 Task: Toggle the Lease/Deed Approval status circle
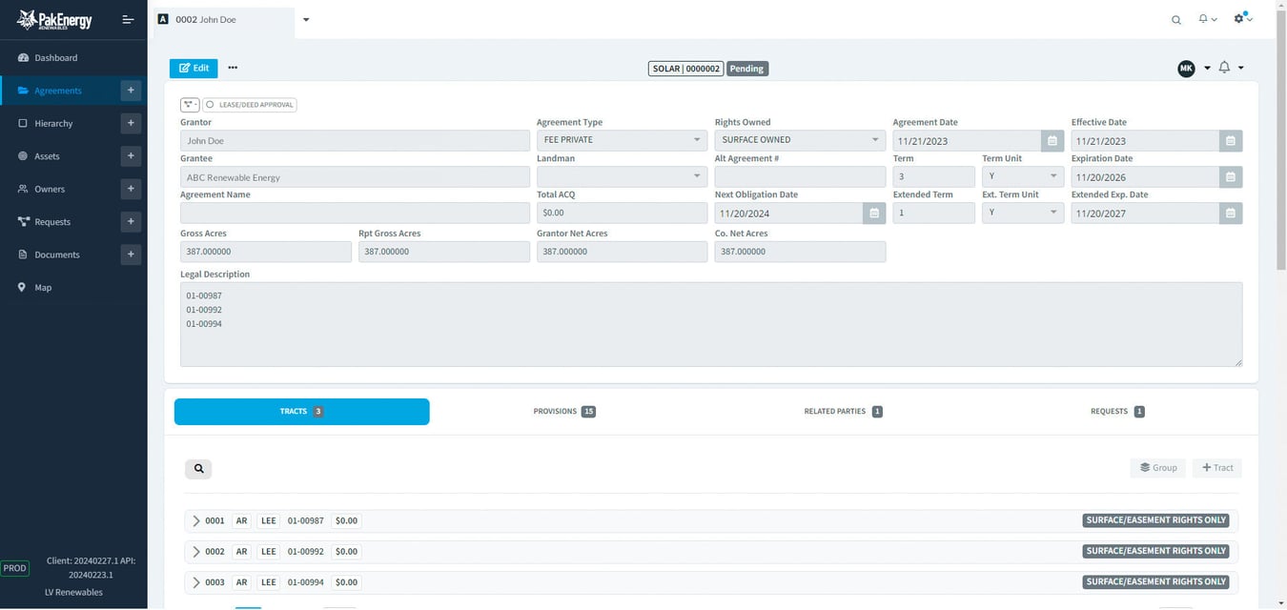click(210, 105)
